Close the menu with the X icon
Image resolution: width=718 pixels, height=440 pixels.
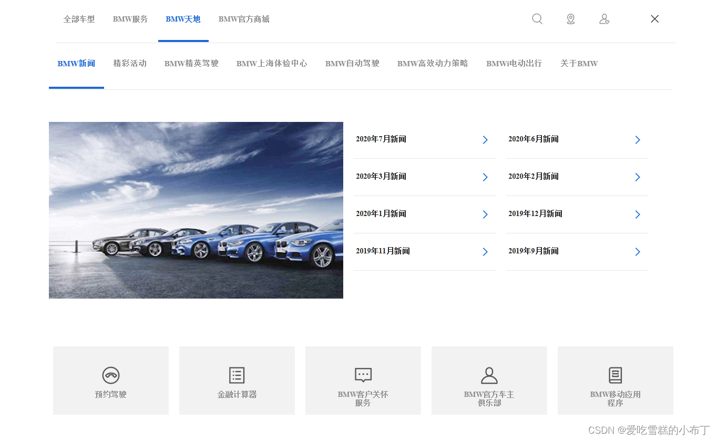654,19
